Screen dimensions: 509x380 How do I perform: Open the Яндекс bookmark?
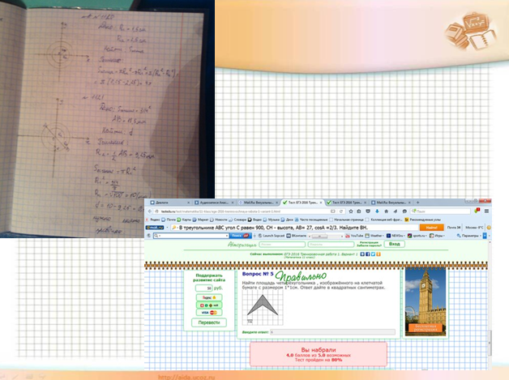click(153, 220)
